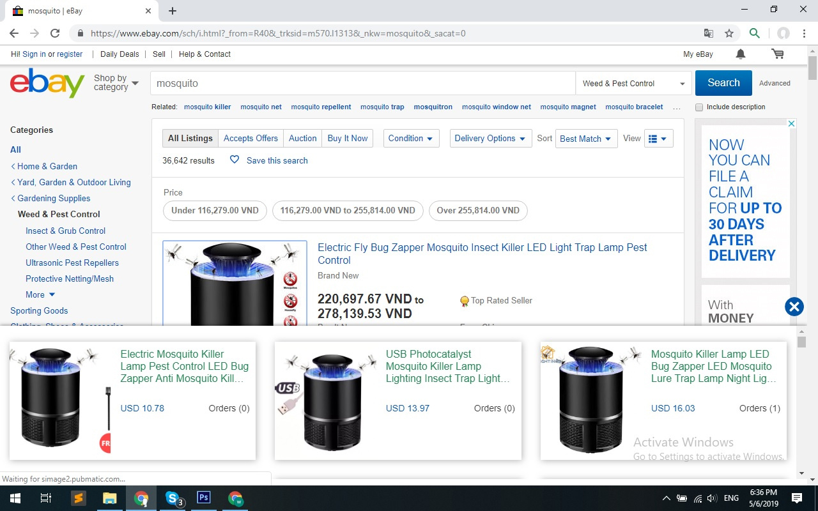
Task: Open My eBay menu
Action: click(x=698, y=54)
